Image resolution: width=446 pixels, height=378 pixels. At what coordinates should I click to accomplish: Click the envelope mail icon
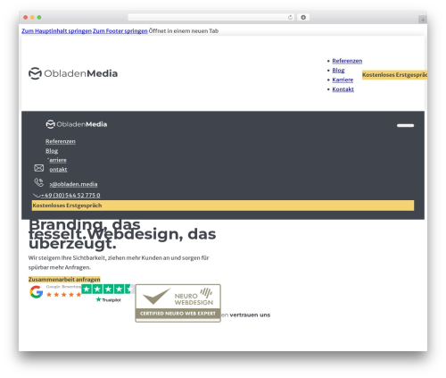click(x=38, y=168)
